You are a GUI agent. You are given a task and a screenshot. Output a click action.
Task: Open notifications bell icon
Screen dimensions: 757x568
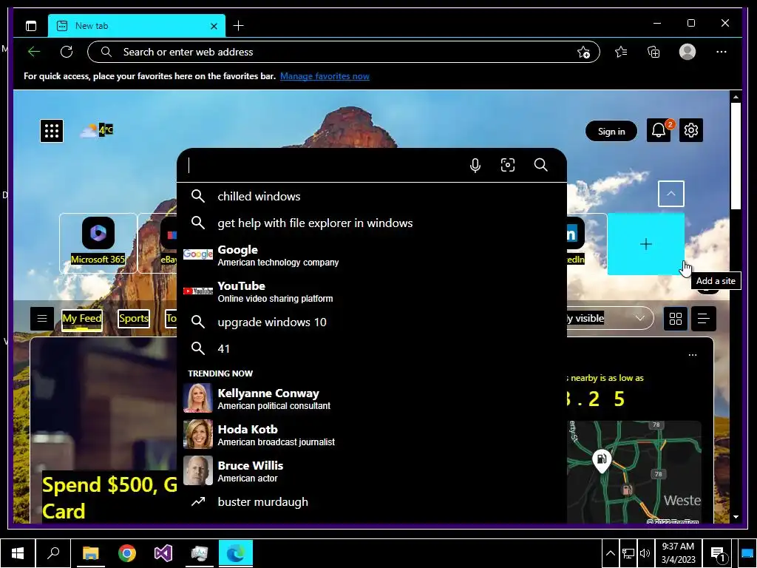click(x=659, y=130)
